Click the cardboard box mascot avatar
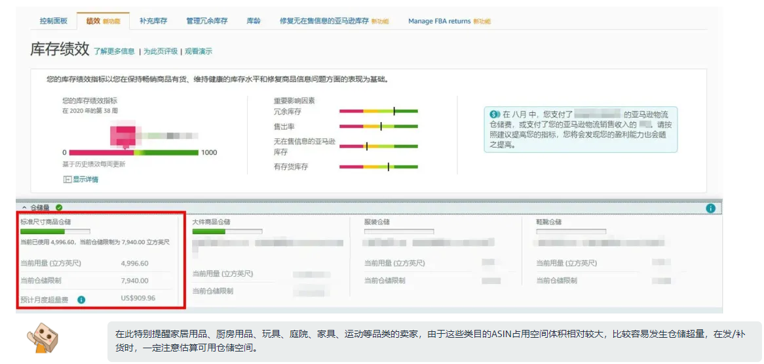The width and height of the screenshot is (764, 364). click(x=43, y=336)
